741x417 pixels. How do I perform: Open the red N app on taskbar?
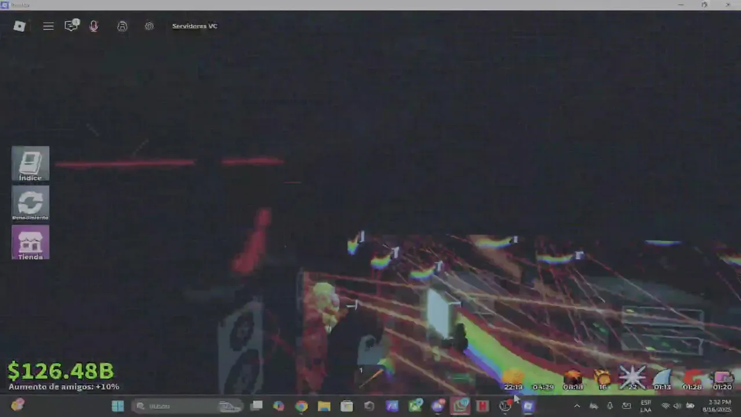(x=482, y=406)
